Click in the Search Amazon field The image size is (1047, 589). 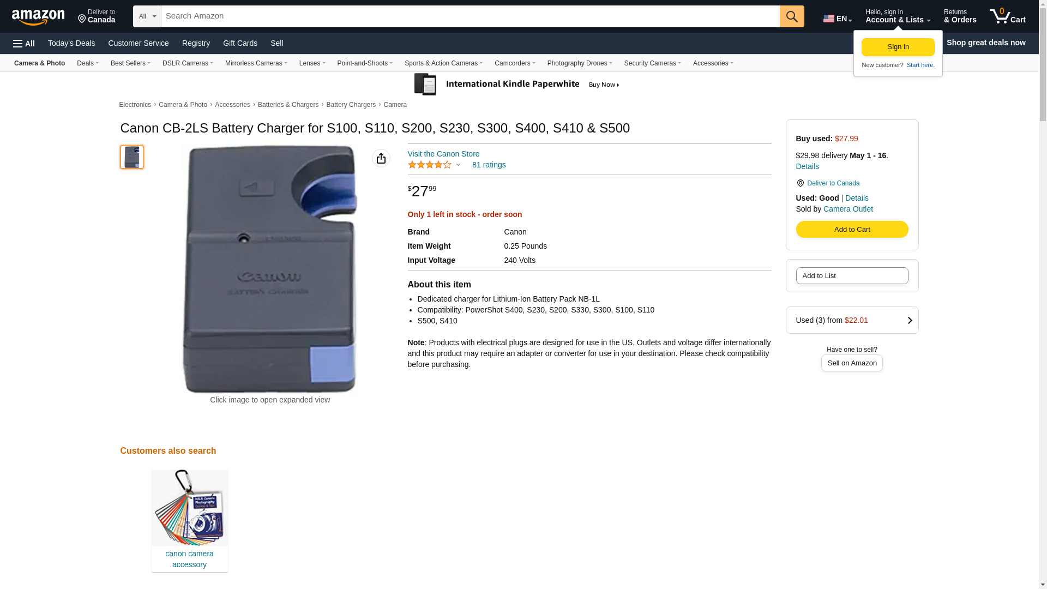tap(469, 16)
